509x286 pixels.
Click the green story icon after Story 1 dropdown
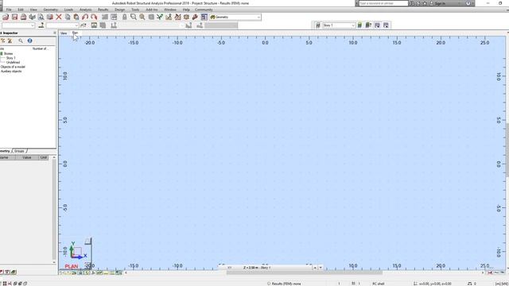point(359,25)
